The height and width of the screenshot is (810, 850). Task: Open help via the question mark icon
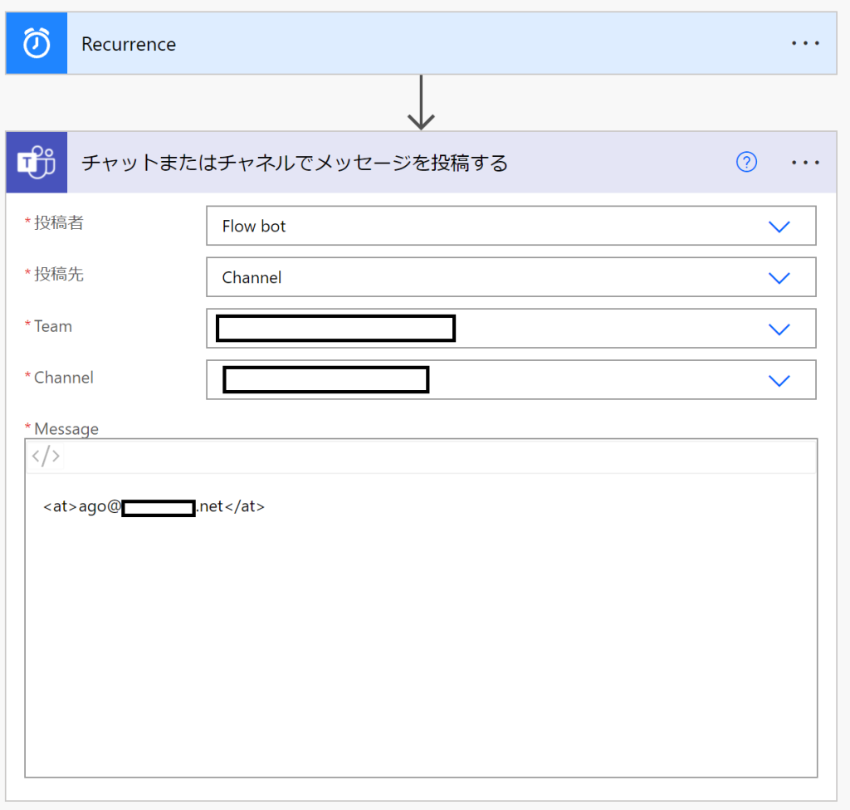pyautogui.click(x=746, y=163)
